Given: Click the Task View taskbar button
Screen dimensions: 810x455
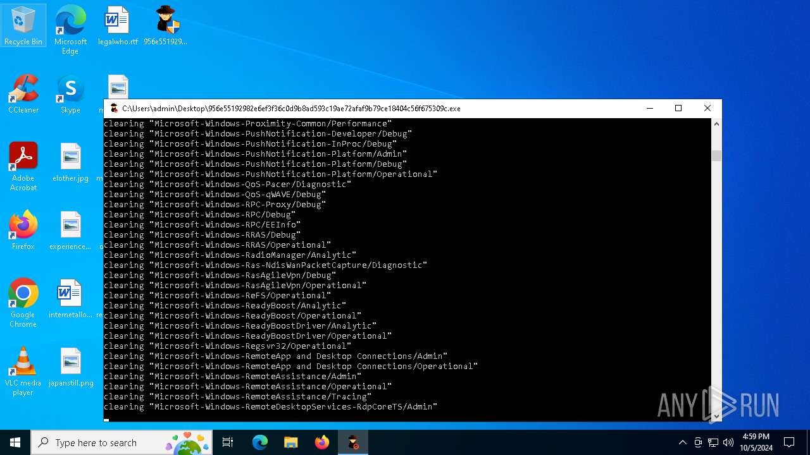Looking at the screenshot, I should [228, 442].
